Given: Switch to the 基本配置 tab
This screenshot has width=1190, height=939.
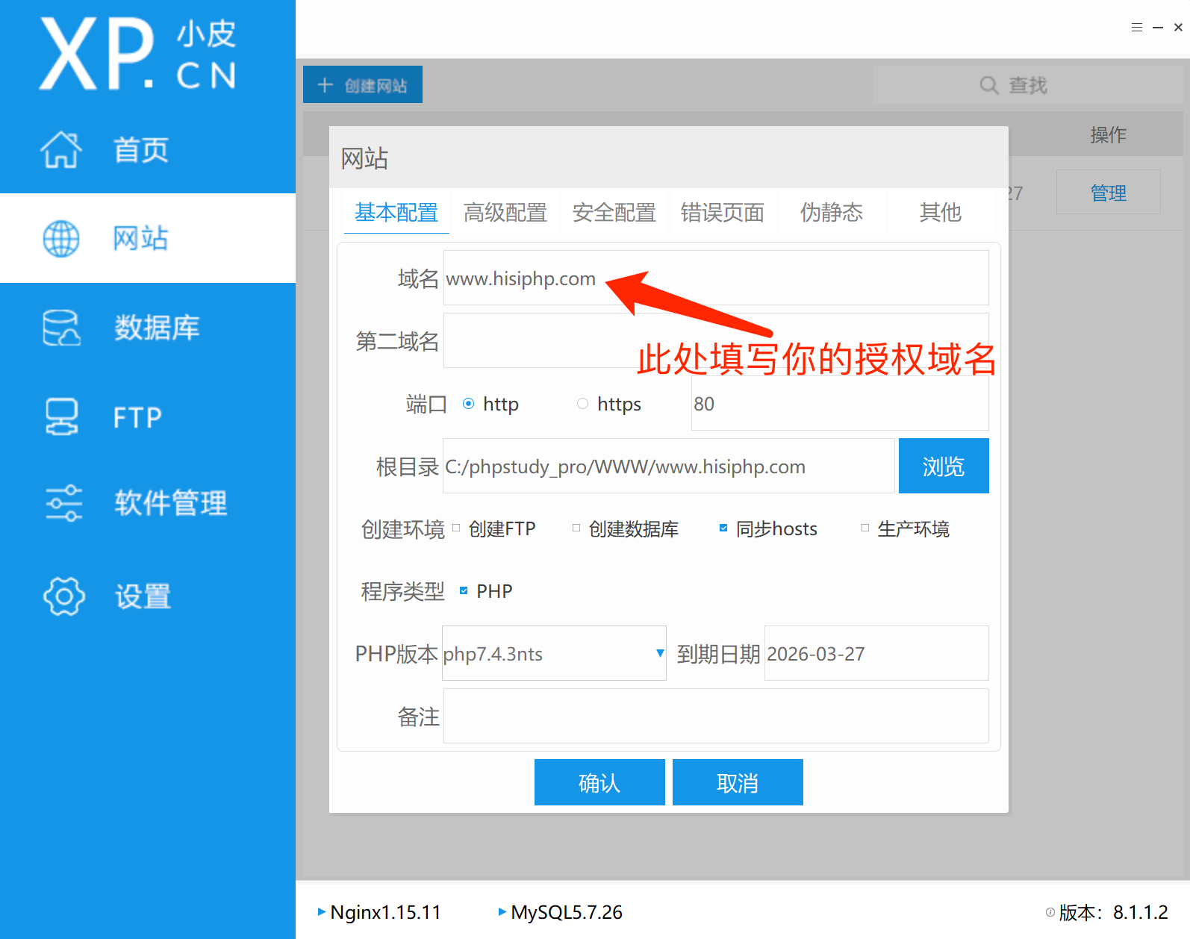Looking at the screenshot, I should coord(396,213).
